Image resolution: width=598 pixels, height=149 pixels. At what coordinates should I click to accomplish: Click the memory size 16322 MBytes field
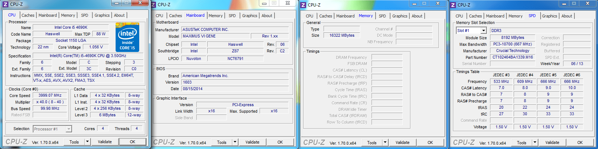point(342,35)
